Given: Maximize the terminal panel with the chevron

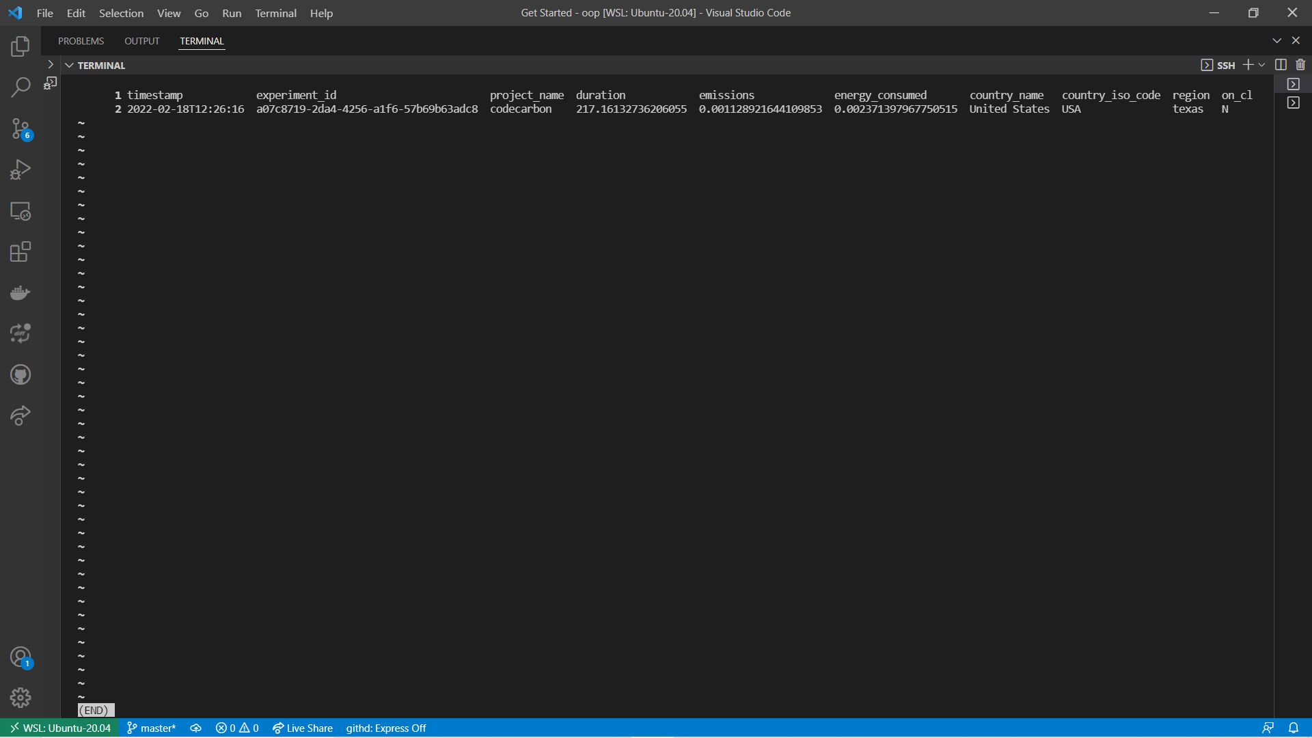Looking at the screenshot, I should pyautogui.click(x=1277, y=40).
